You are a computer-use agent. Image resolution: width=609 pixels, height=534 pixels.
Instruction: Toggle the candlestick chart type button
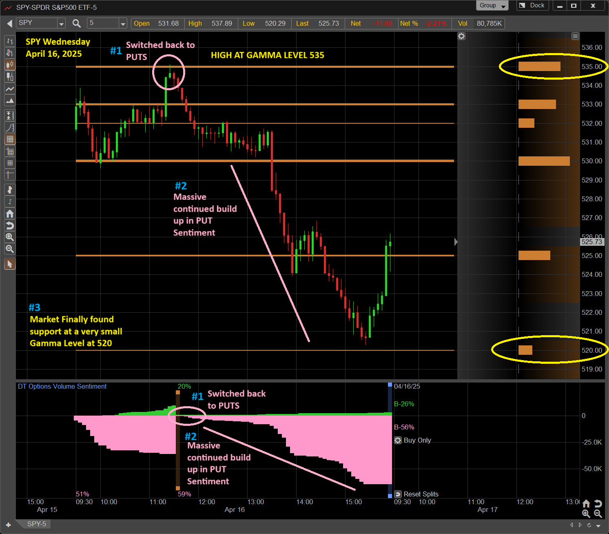coord(10,65)
